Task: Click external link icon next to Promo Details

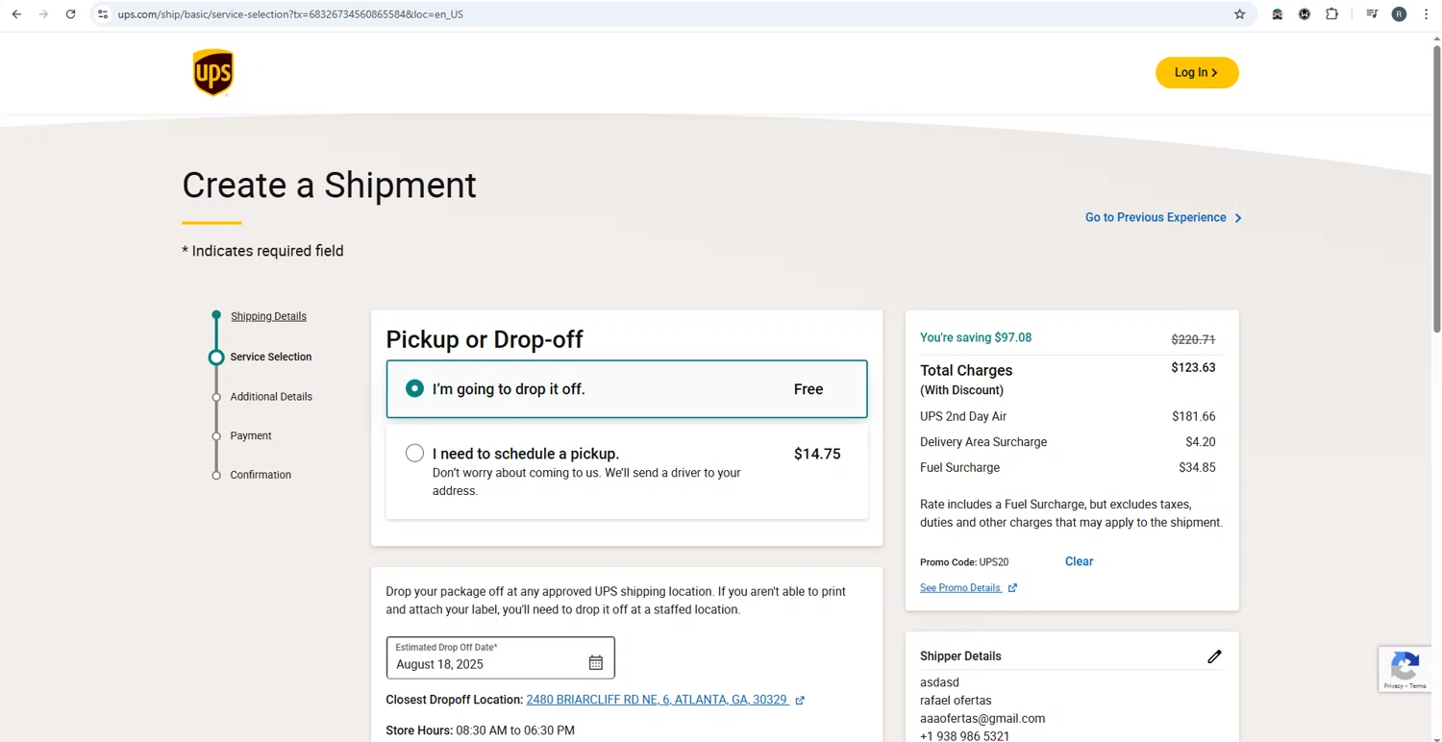Action: (1012, 588)
